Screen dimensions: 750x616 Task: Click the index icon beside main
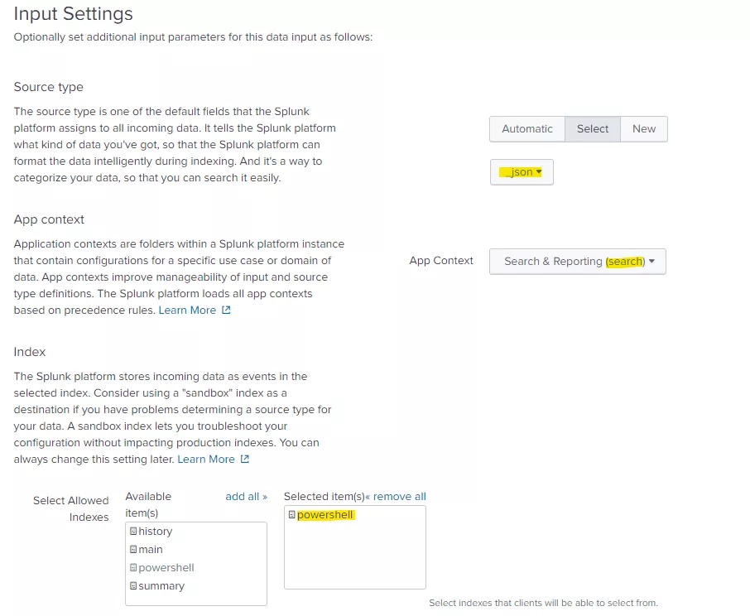[x=133, y=550]
